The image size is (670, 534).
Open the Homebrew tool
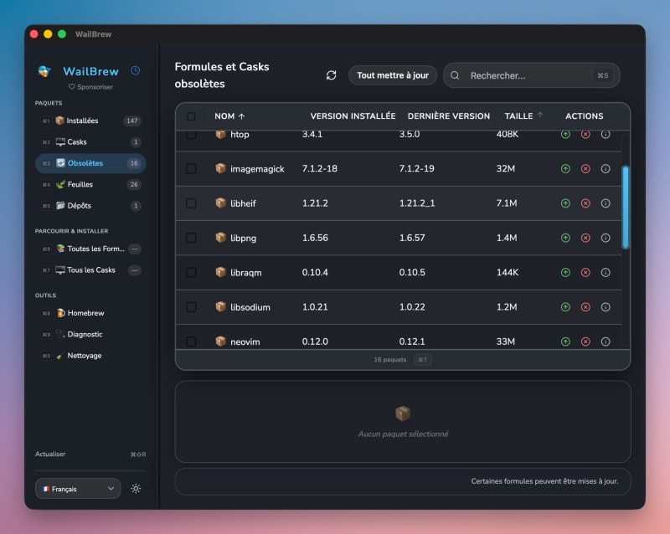pyautogui.click(x=90, y=313)
